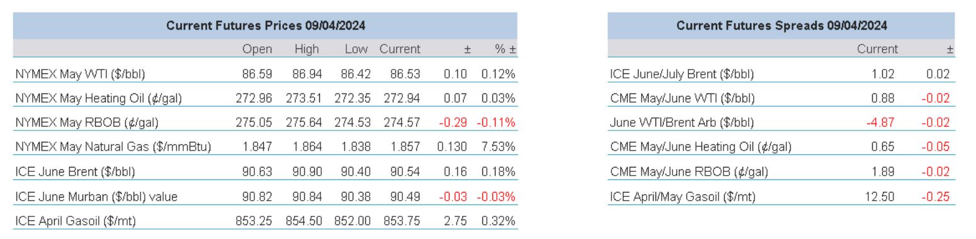Screen dimensions: 976x239
Task: Click the ICE June Murban value label
Action: click(x=95, y=196)
